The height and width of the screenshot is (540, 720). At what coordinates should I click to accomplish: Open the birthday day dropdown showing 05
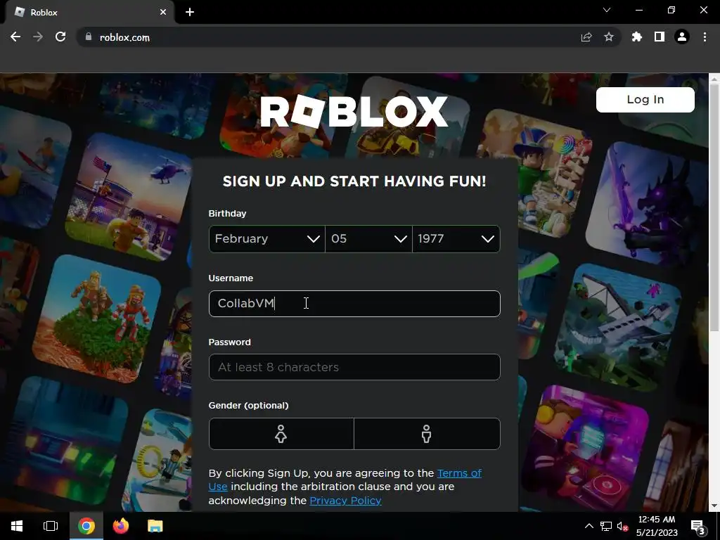click(x=368, y=239)
